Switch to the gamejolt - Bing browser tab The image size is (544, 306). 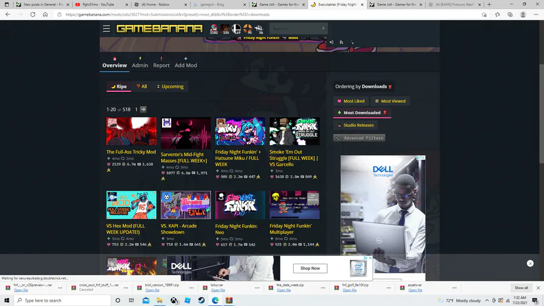[219, 4]
